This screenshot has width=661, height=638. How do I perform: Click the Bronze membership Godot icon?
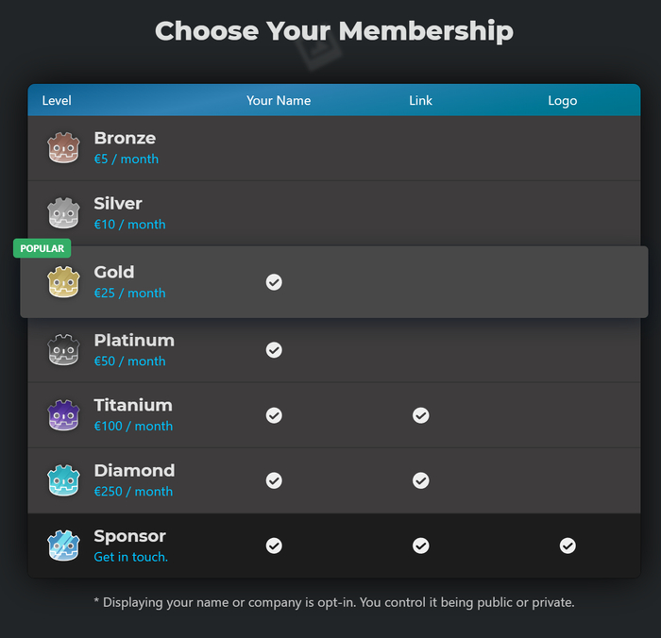[63, 148]
